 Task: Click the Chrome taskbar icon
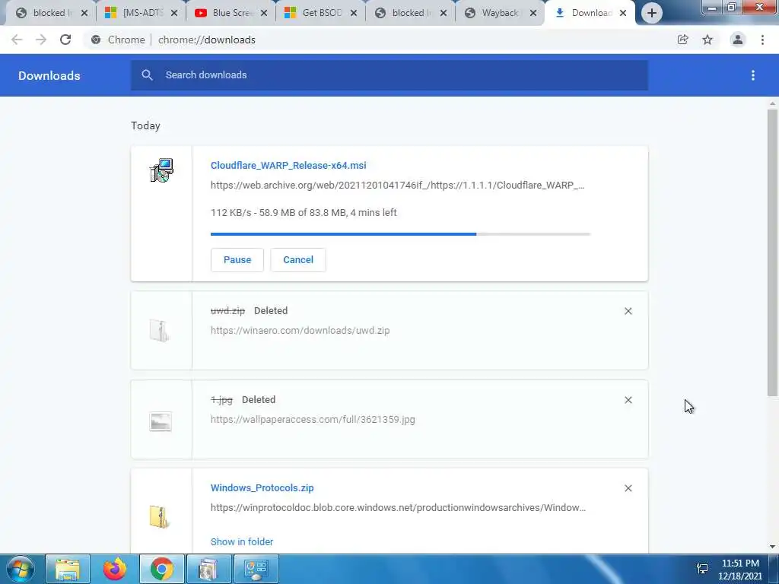pyautogui.click(x=162, y=569)
